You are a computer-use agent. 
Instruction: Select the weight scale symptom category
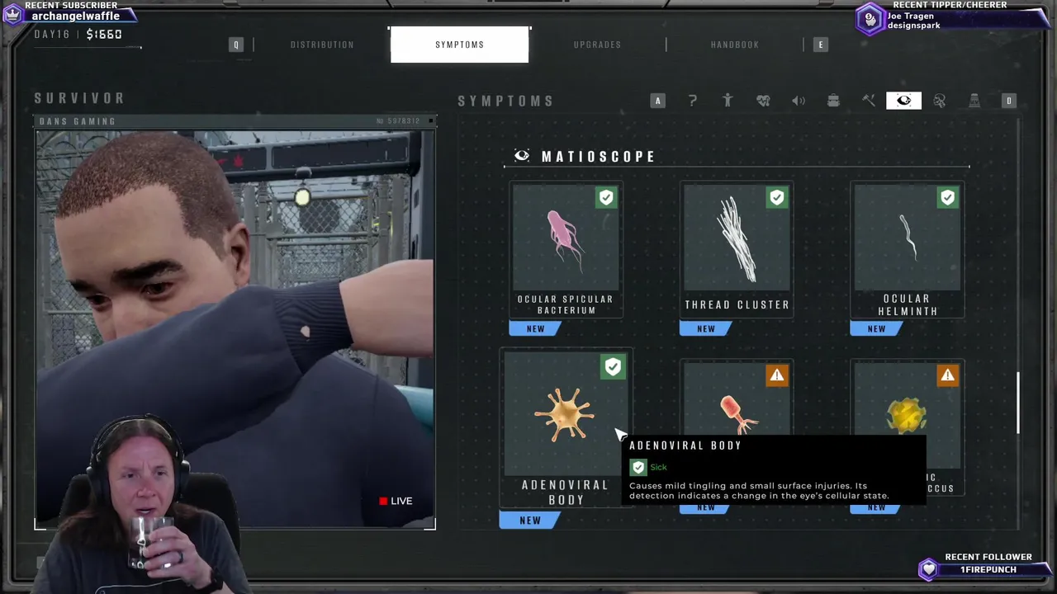point(974,101)
